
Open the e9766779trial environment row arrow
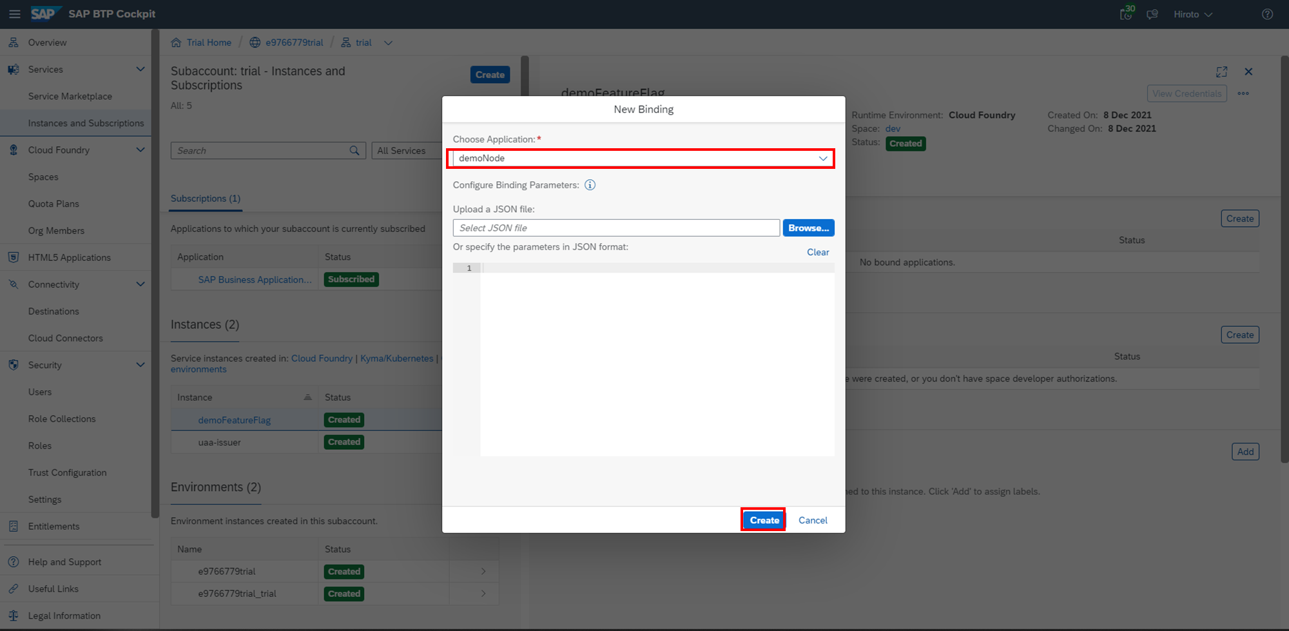click(483, 571)
